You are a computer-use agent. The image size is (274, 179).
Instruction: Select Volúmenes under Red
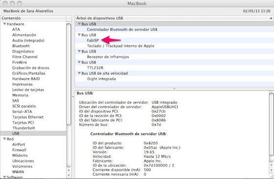(22, 166)
